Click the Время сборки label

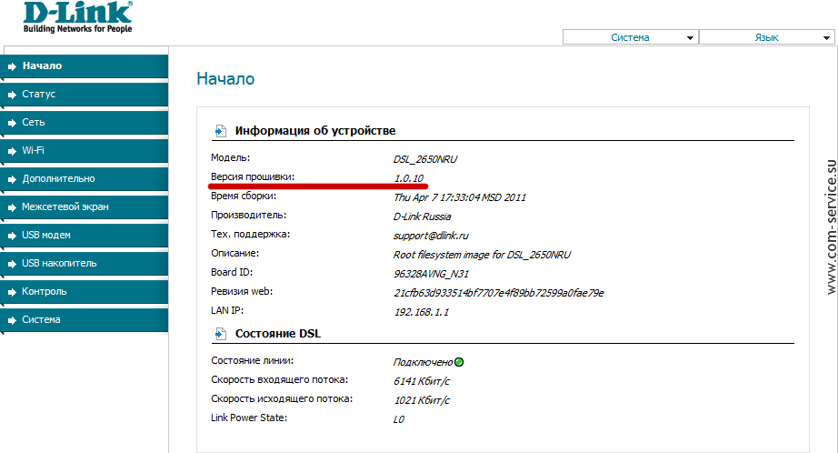pos(244,196)
